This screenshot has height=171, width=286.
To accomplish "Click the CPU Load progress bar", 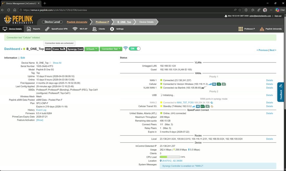I will 170,157.
